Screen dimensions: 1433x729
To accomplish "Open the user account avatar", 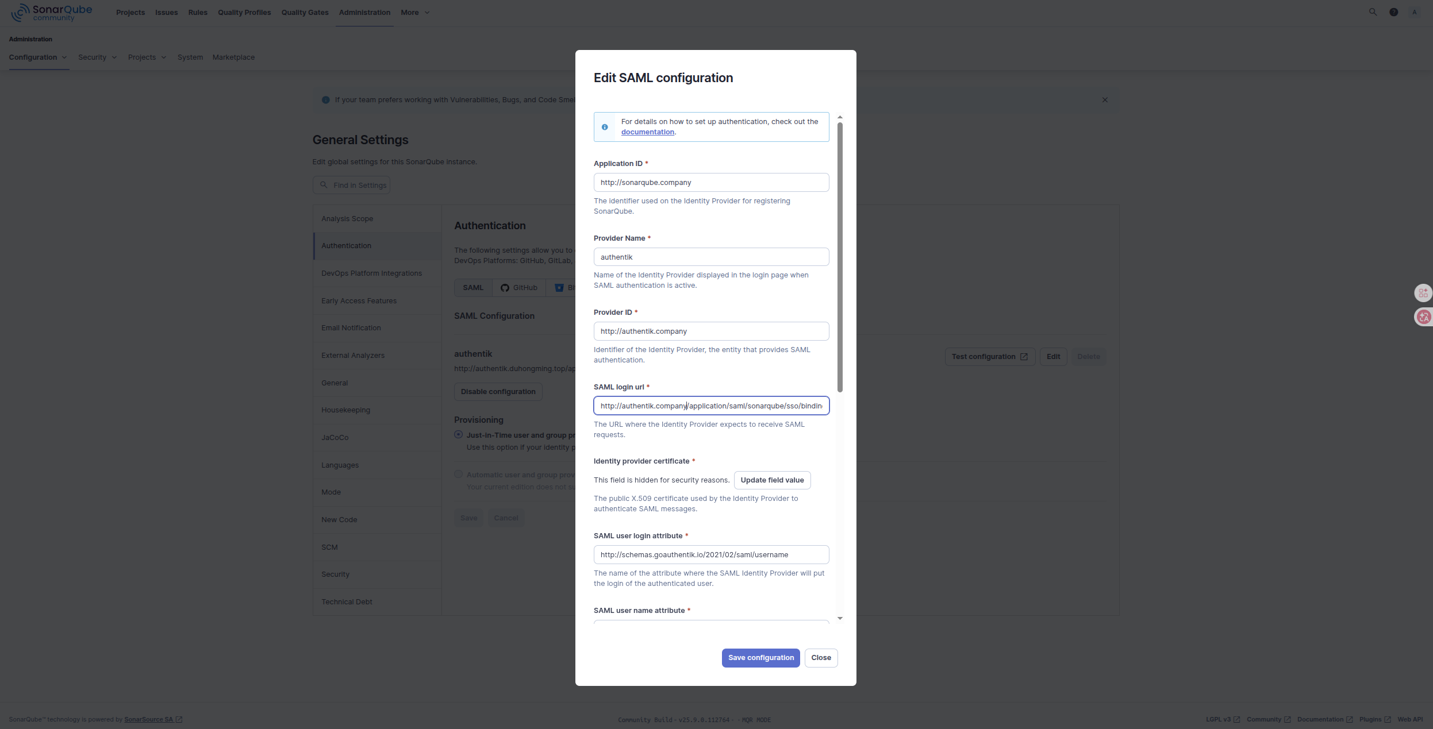I will click(1414, 12).
